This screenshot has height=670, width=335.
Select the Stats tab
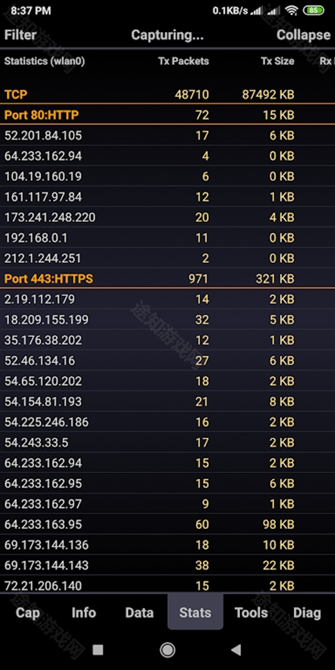195,612
